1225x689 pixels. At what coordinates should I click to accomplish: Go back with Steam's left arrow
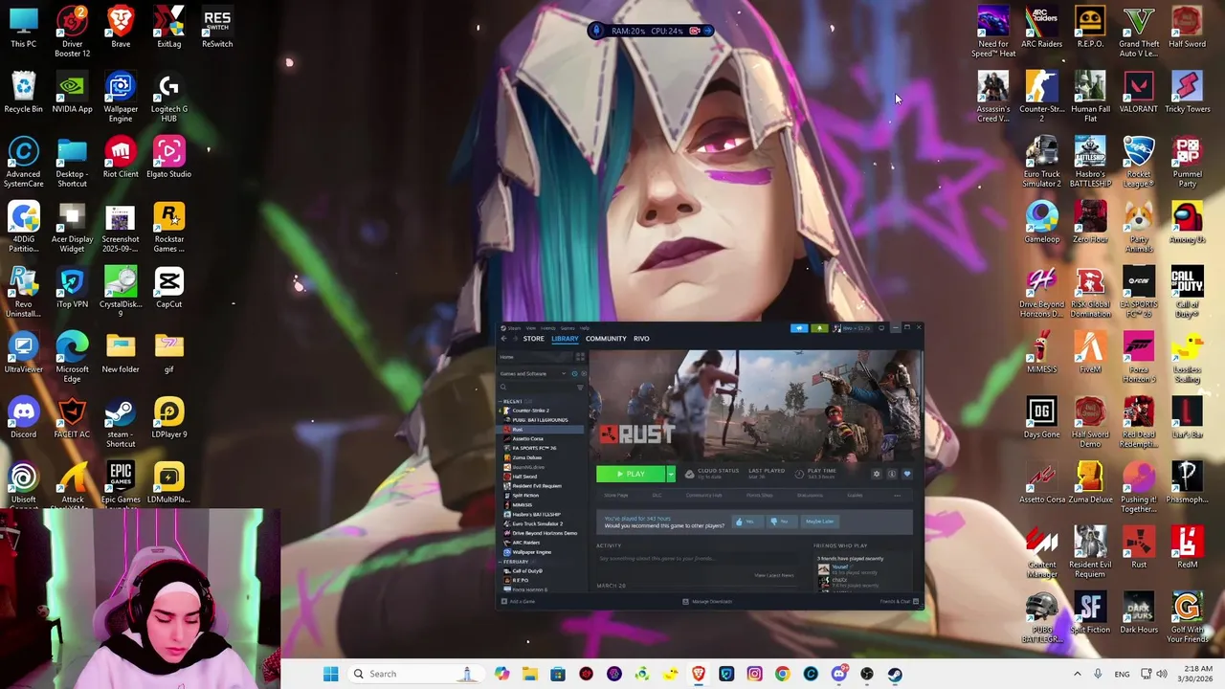(x=503, y=339)
